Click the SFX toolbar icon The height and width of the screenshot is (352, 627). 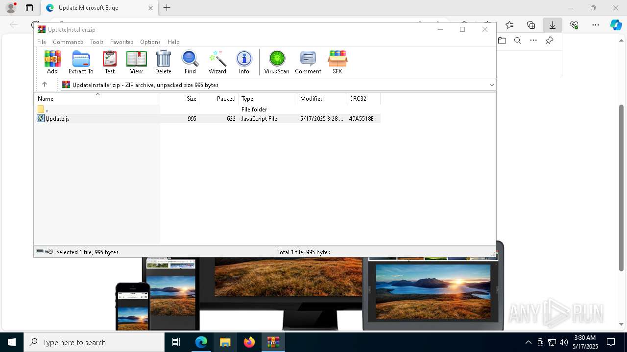point(338,62)
